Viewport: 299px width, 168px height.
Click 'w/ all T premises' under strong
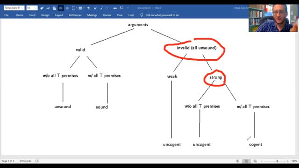[x=253, y=107]
